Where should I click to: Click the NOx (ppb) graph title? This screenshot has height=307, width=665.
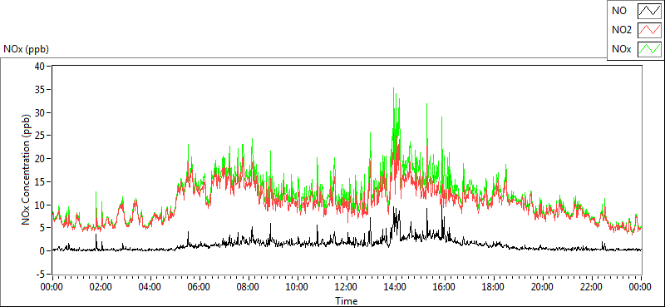(x=27, y=49)
